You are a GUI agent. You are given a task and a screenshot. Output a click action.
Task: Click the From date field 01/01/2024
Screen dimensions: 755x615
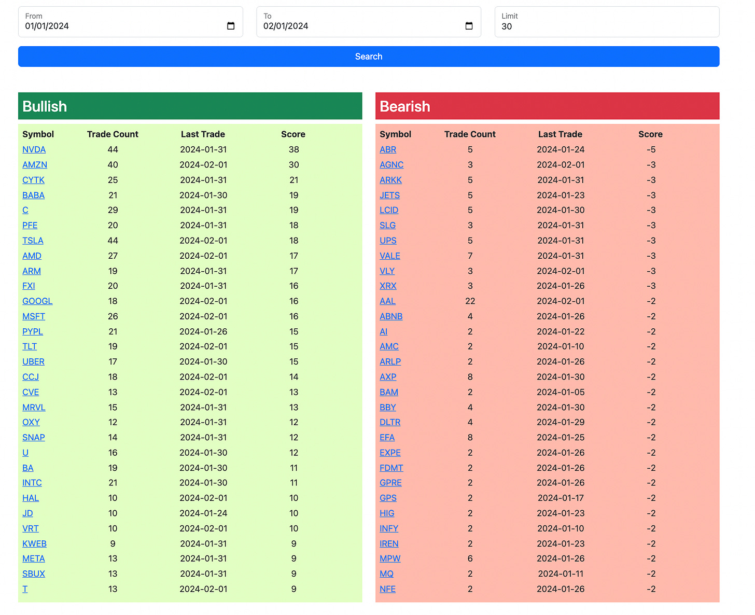point(130,22)
